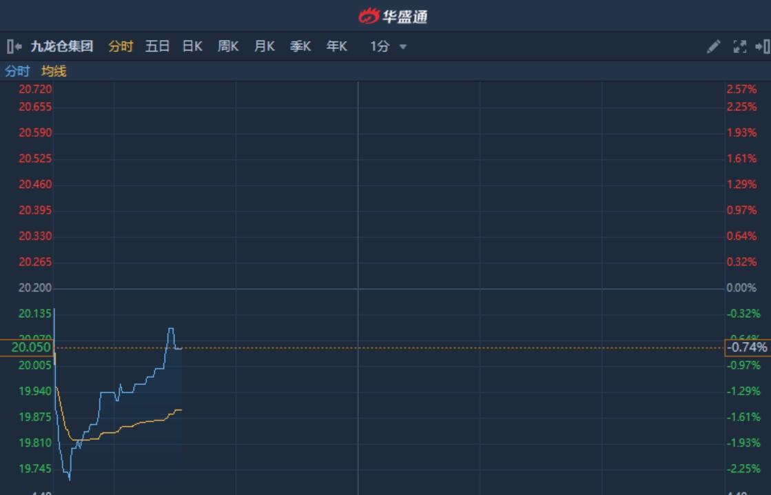Click the 20.720 top price label
This screenshot has width=771, height=495.
click(x=35, y=89)
